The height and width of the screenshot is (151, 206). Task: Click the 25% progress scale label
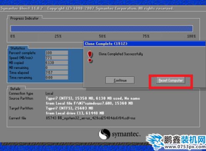[x=58, y=36]
